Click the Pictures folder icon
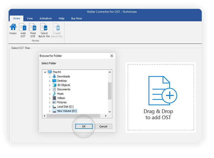 [x=54, y=102]
